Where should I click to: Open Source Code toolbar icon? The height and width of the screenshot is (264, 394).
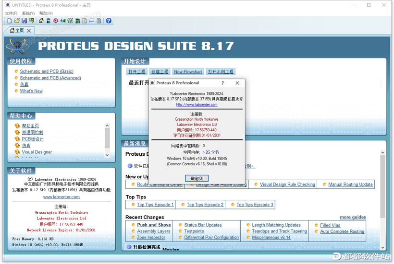click(91, 21)
